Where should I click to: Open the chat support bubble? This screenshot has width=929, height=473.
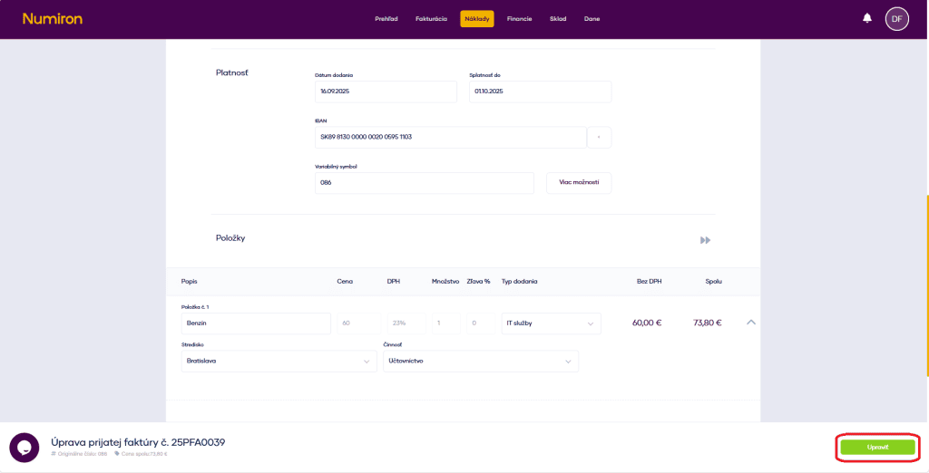click(x=24, y=448)
